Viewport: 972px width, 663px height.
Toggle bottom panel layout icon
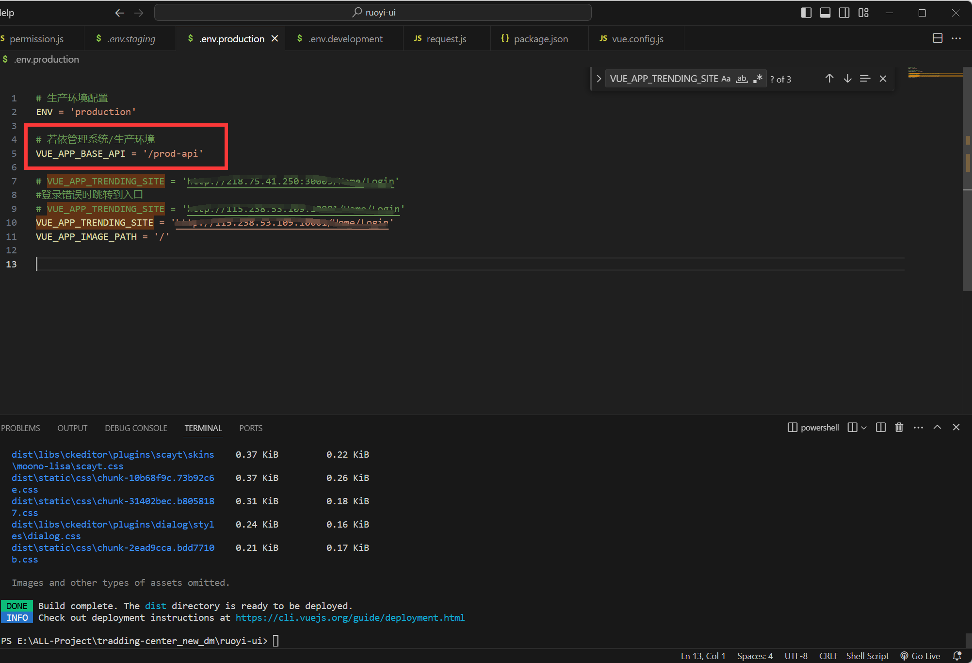click(x=825, y=13)
